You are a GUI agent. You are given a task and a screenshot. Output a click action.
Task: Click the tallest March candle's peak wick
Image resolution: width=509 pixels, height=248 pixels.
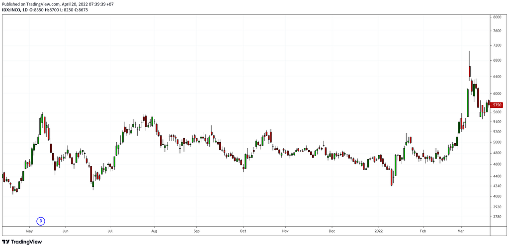point(470,52)
